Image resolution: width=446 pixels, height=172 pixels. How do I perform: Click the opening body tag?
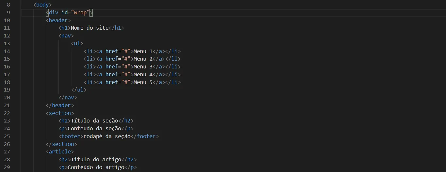click(x=42, y=5)
